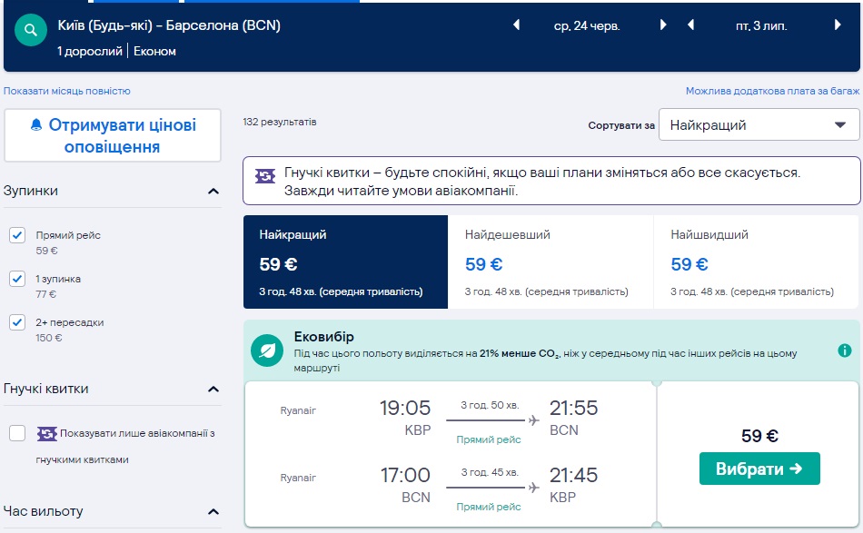This screenshot has width=863, height=533.
Task: Open the eco choice info icon
Action: 845,350
